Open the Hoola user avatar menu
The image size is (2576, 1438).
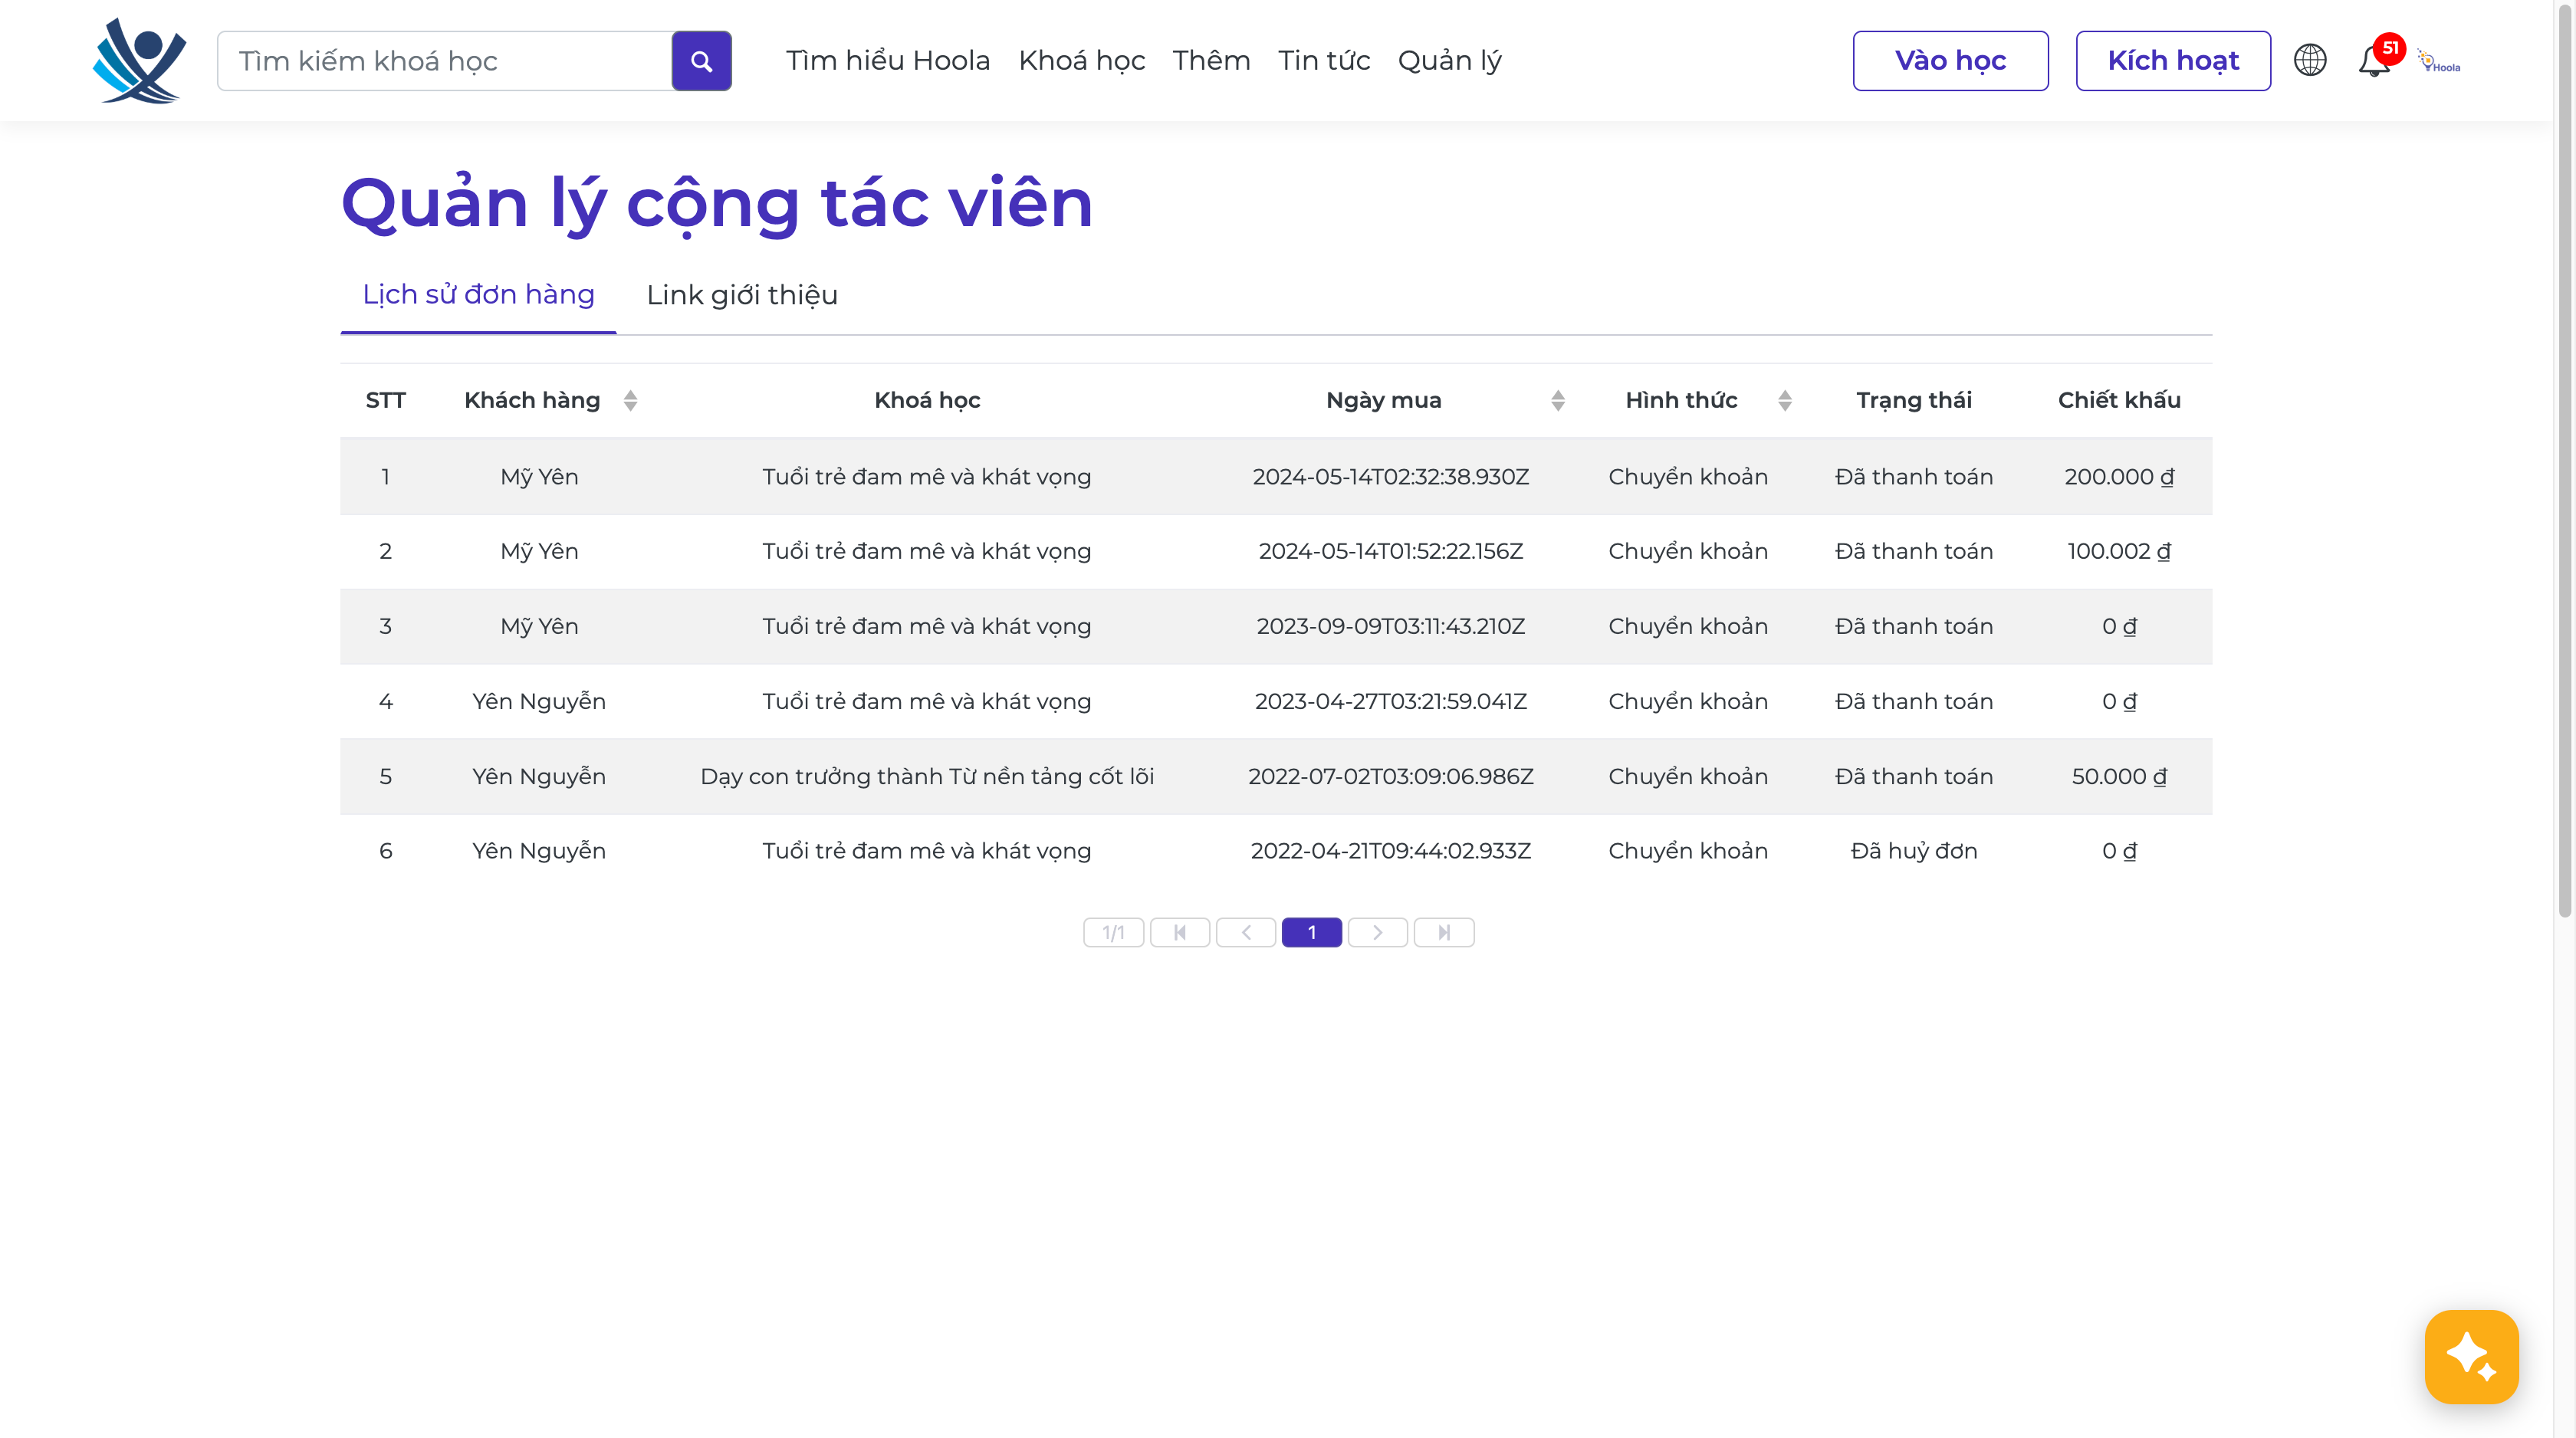point(2440,61)
